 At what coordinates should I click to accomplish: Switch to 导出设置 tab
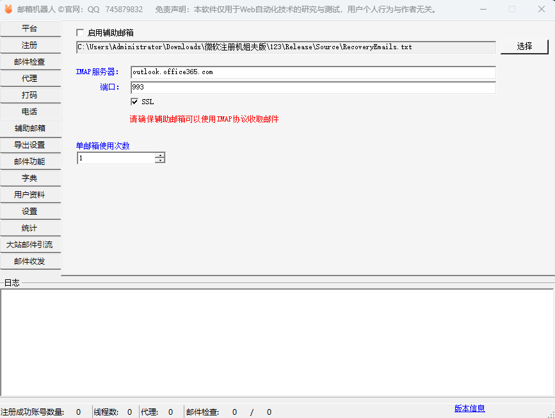coord(30,145)
